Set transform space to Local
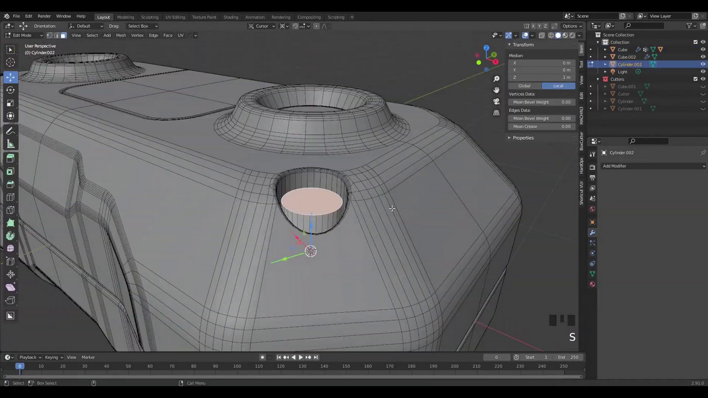The width and height of the screenshot is (708, 398). [558, 86]
